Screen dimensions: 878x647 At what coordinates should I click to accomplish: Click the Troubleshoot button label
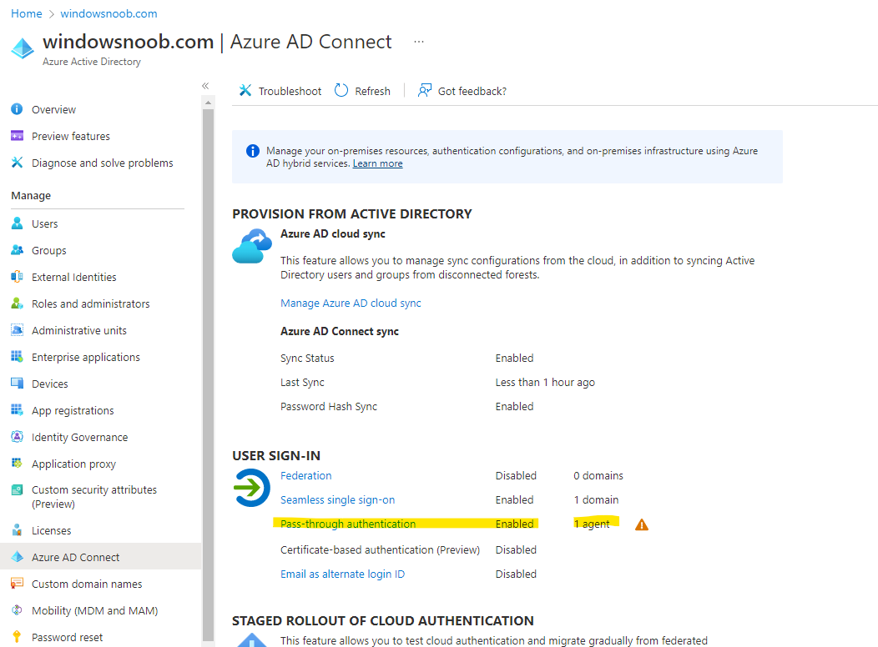pos(290,91)
